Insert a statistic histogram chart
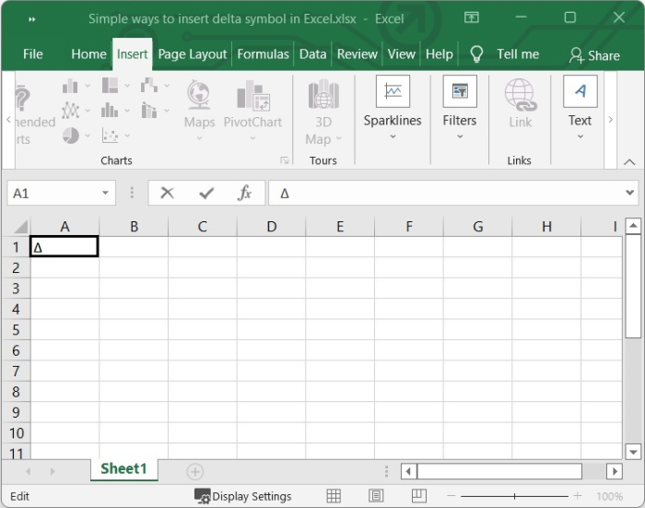Image resolution: width=645 pixels, height=508 pixels. coord(110,111)
